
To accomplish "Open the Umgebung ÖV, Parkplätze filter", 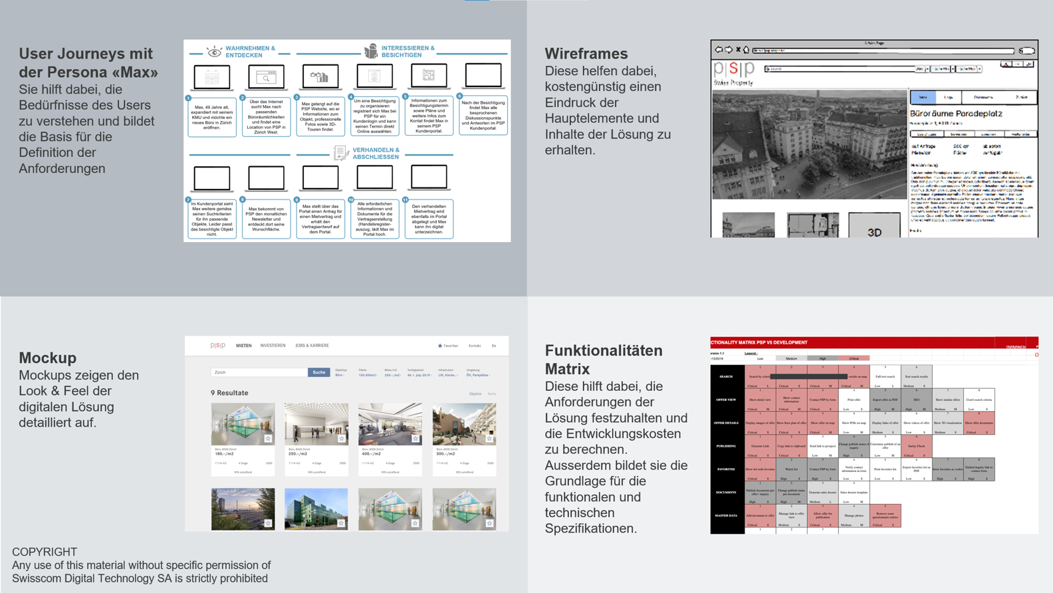I will pos(478,373).
